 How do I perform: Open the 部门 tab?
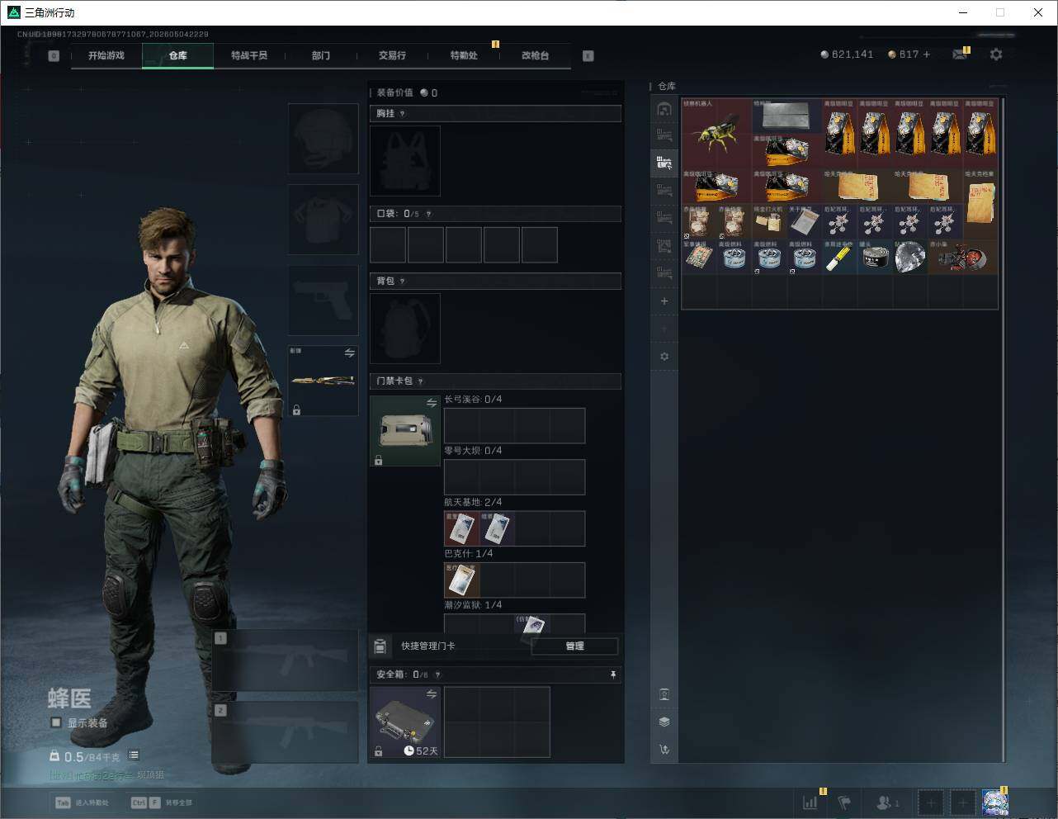point(321,55)
